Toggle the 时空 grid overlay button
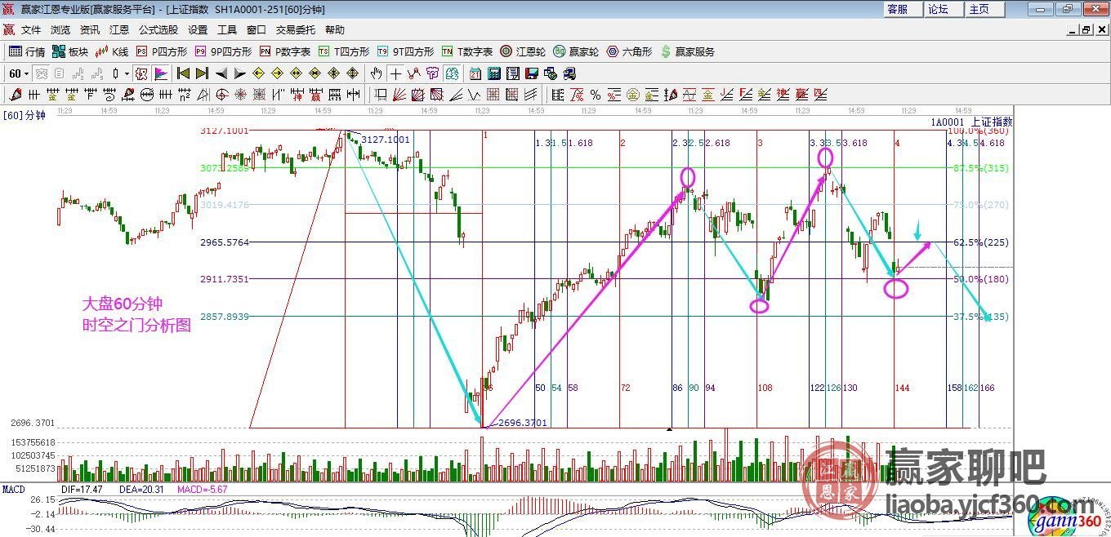Viewport: 1111px width, 537px height. pyautogui.click(x=142, y=73)
